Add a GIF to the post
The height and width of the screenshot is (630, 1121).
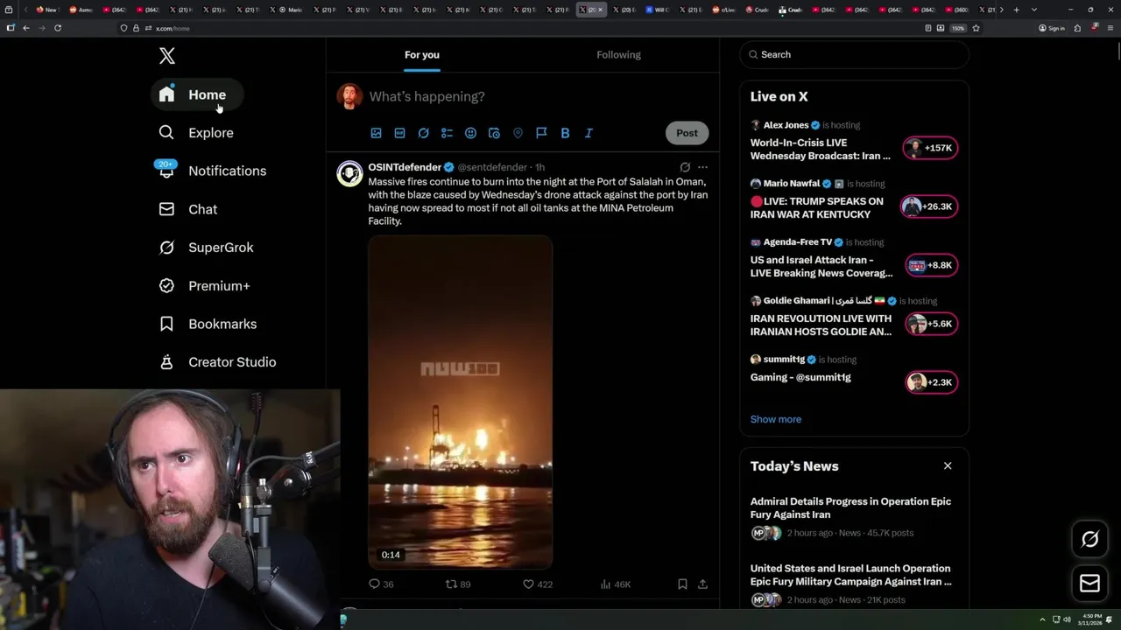tap(399, 133)
